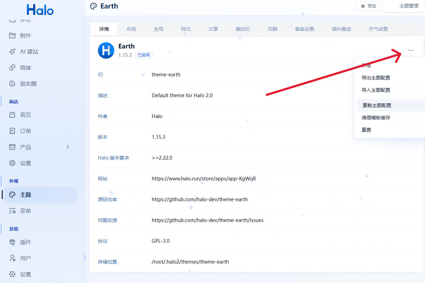Select 导入主题配置 from the dropdown menu
Viewport: 425px width, 283px height.
[x=376, y=90]
